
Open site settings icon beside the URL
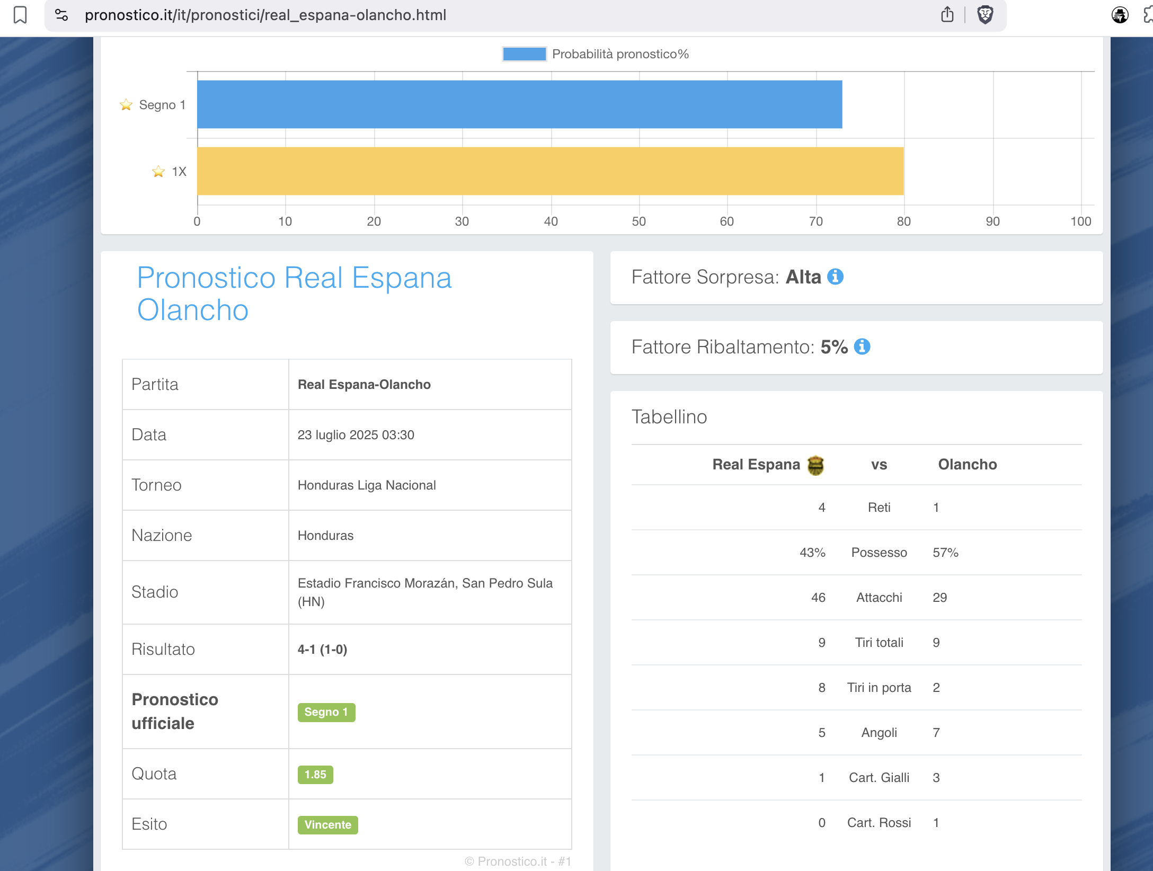(61, 15)
